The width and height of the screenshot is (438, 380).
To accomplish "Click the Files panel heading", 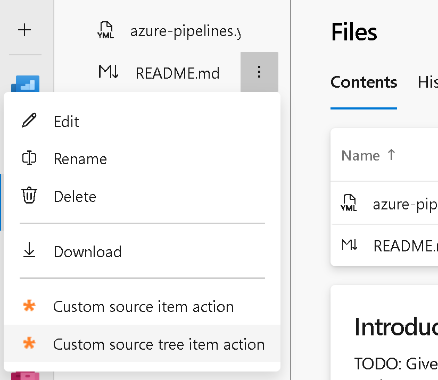I will [x=353, y=32].
